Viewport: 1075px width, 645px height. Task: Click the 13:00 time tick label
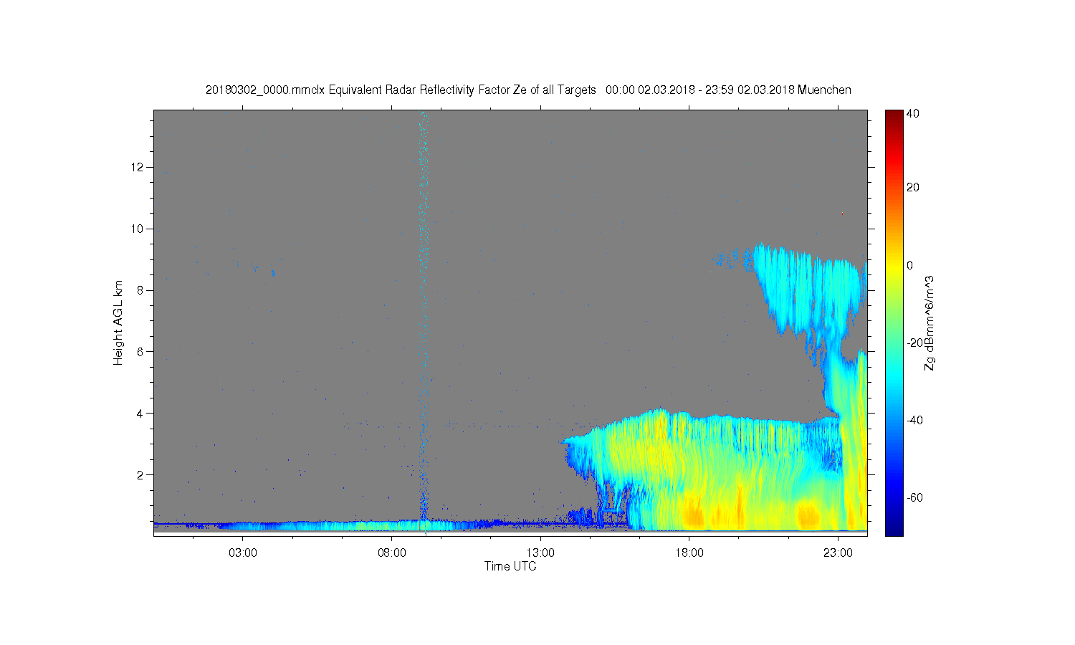(x=540, y=553)
